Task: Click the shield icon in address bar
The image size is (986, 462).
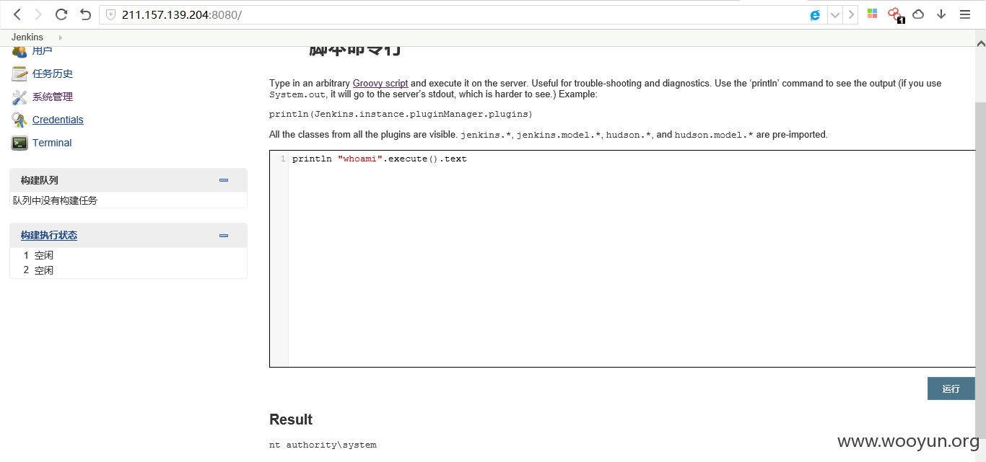Action: 110,14
